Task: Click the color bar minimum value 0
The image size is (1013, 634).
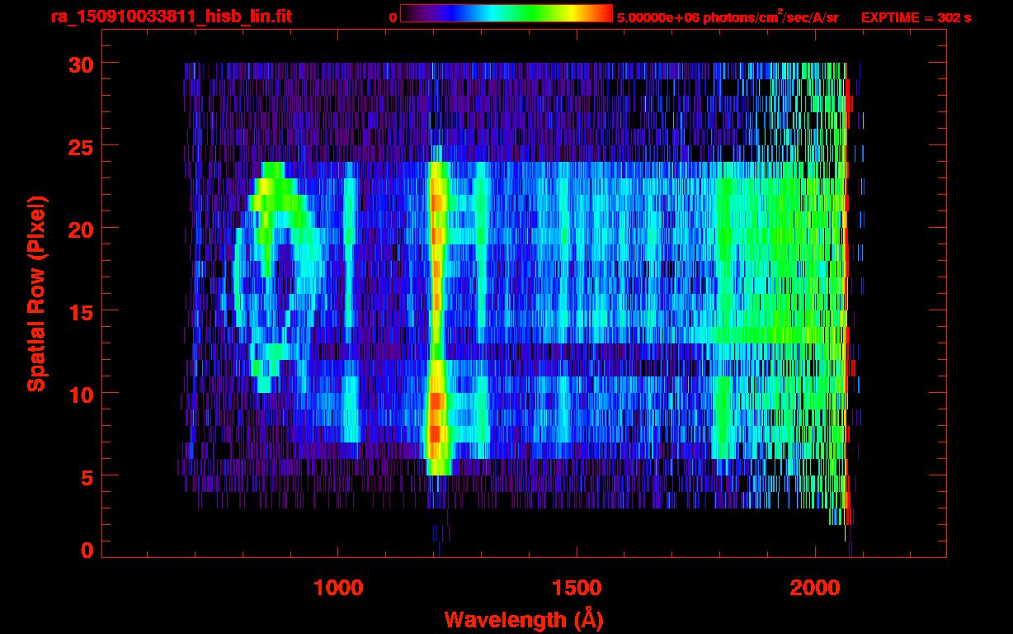Action: pos(393,17)
